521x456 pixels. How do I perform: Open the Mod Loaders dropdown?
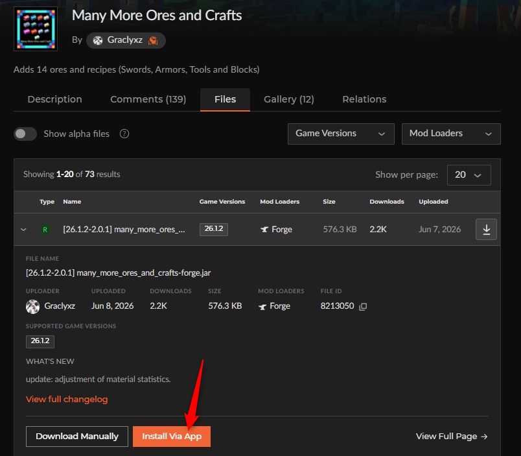(x=451, y=134)
